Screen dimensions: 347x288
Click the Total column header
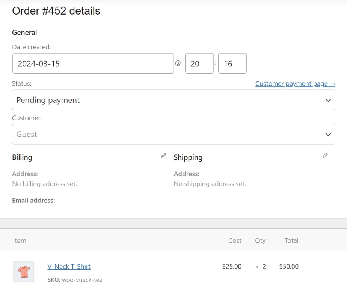[x=291, y=240]
